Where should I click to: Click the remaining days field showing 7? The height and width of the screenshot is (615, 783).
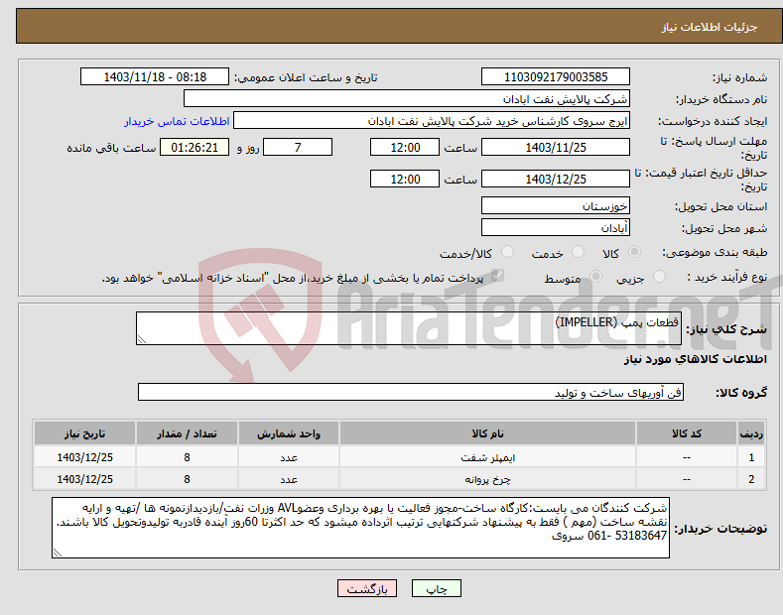(x=298, y=147)
